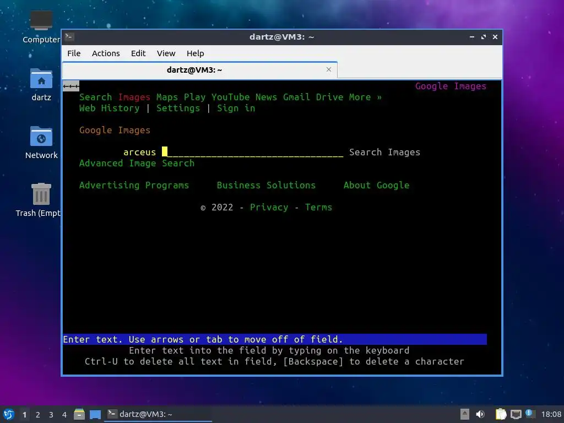Follow the Gmail link

[x=296, y=97]
